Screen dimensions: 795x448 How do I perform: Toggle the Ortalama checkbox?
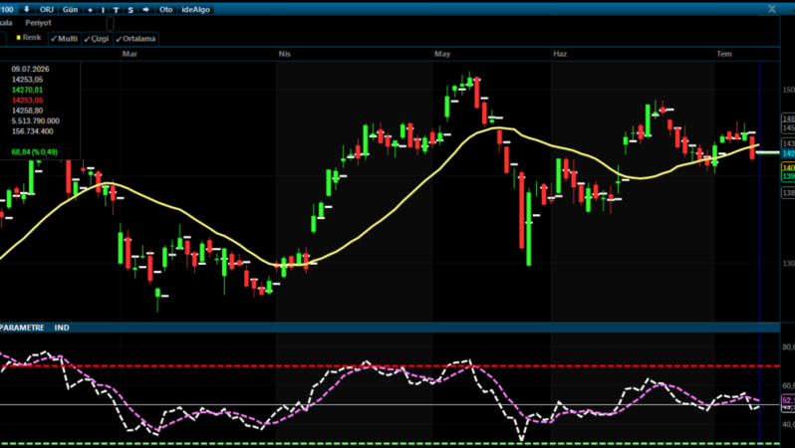coord(135,39)
